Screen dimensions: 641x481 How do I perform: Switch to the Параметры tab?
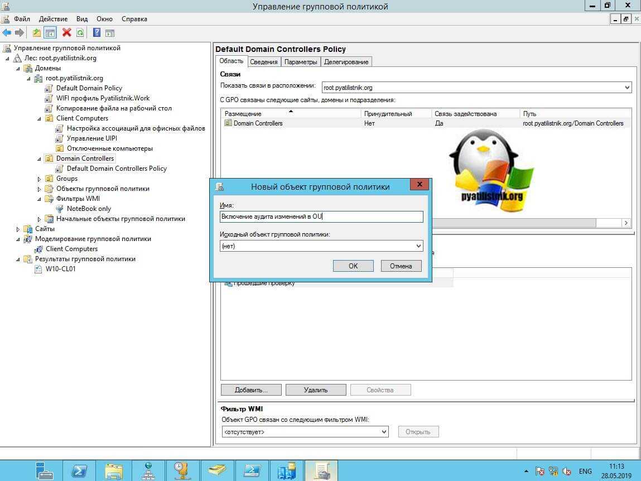coord(301,62)
